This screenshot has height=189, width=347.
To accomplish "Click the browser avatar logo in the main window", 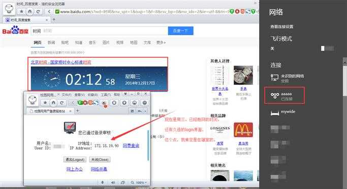I will [9, 9].
